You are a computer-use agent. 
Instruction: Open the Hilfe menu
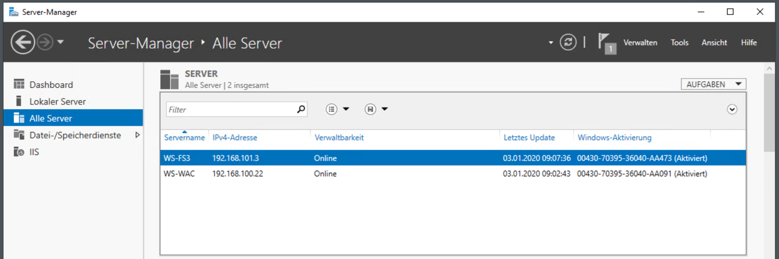749,43
